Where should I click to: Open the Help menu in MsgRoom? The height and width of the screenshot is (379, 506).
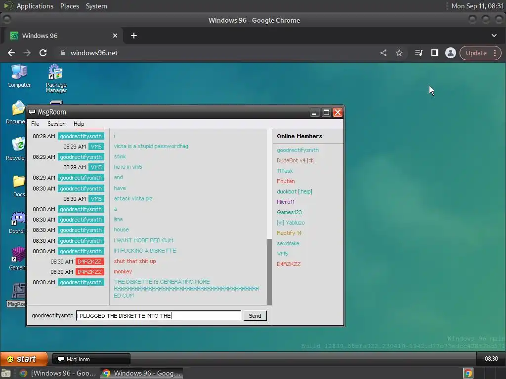tap(79, 124)
